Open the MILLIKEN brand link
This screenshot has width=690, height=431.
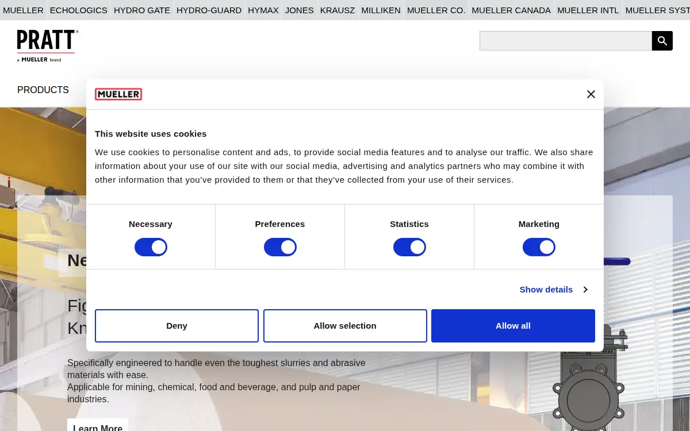coord(381,10)
